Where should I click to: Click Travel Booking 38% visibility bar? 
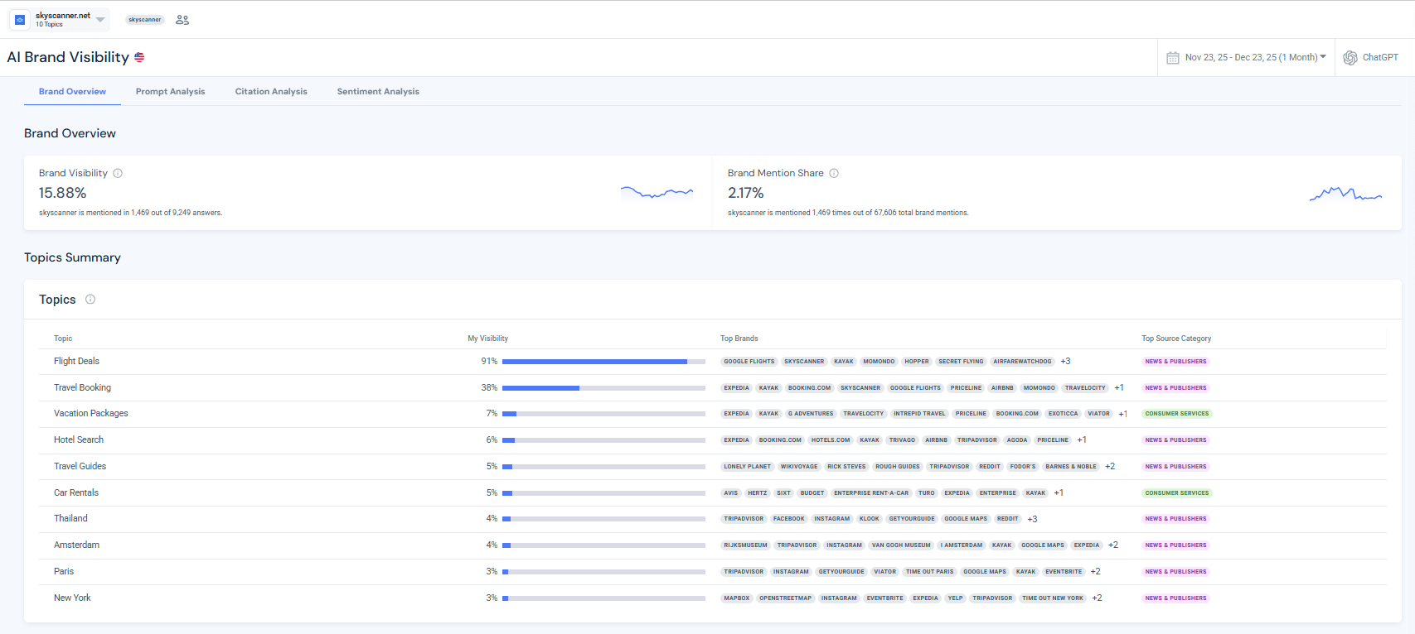603,387
